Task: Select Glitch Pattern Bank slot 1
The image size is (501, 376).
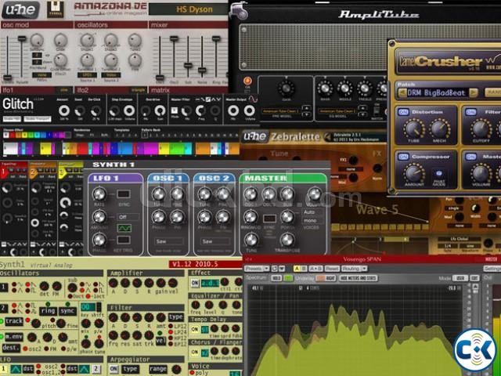Action: pos(145,136)
